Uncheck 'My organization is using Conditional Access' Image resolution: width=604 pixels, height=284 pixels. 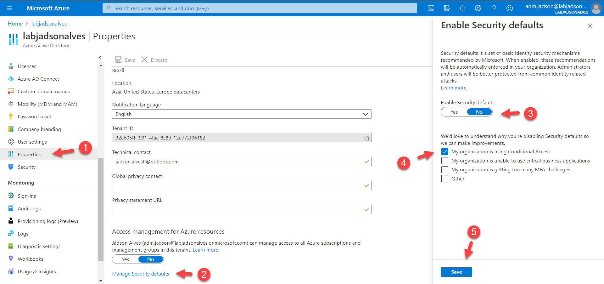point(445,152)
